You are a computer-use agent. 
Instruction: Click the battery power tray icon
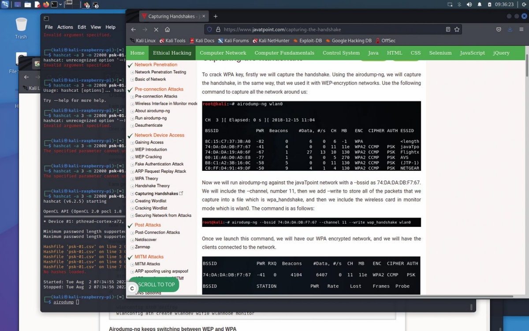(x=489, y=4)
